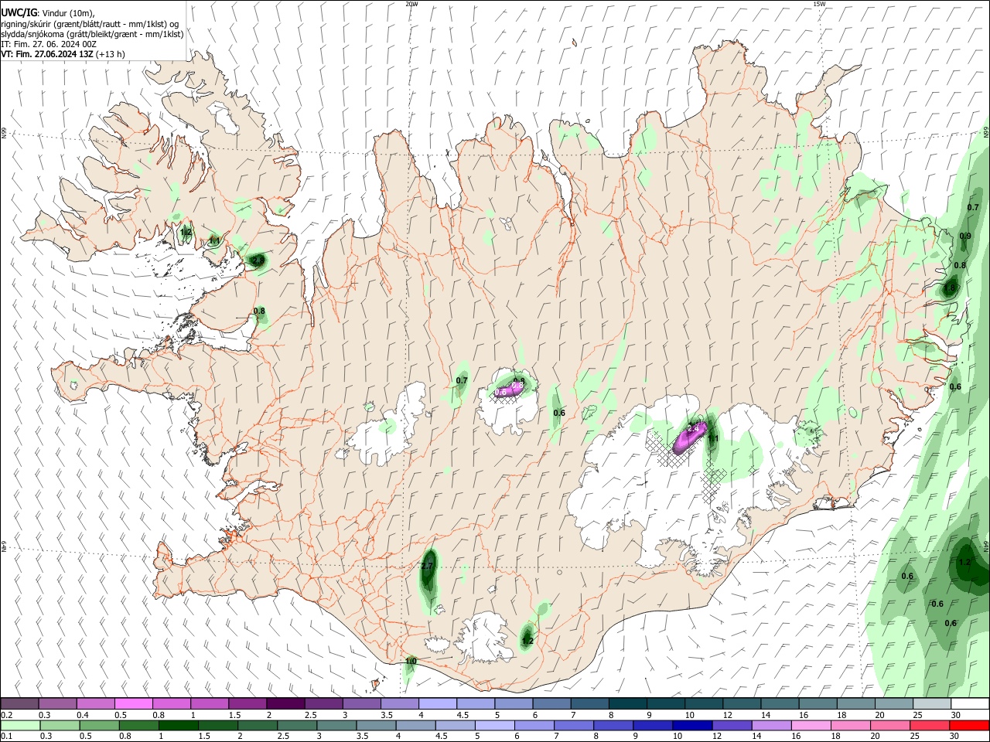Screen dimensions: 990x742
Task: Click the 0.8 value in west Iceland near Breiðafjörður
Action: tap(259, 311)
